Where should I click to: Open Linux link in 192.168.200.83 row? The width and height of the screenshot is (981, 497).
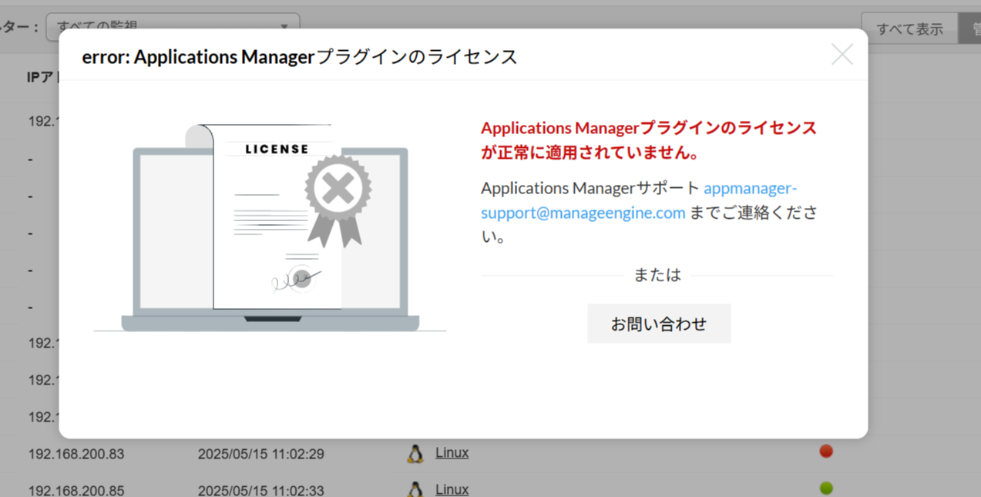coord(452,452)
